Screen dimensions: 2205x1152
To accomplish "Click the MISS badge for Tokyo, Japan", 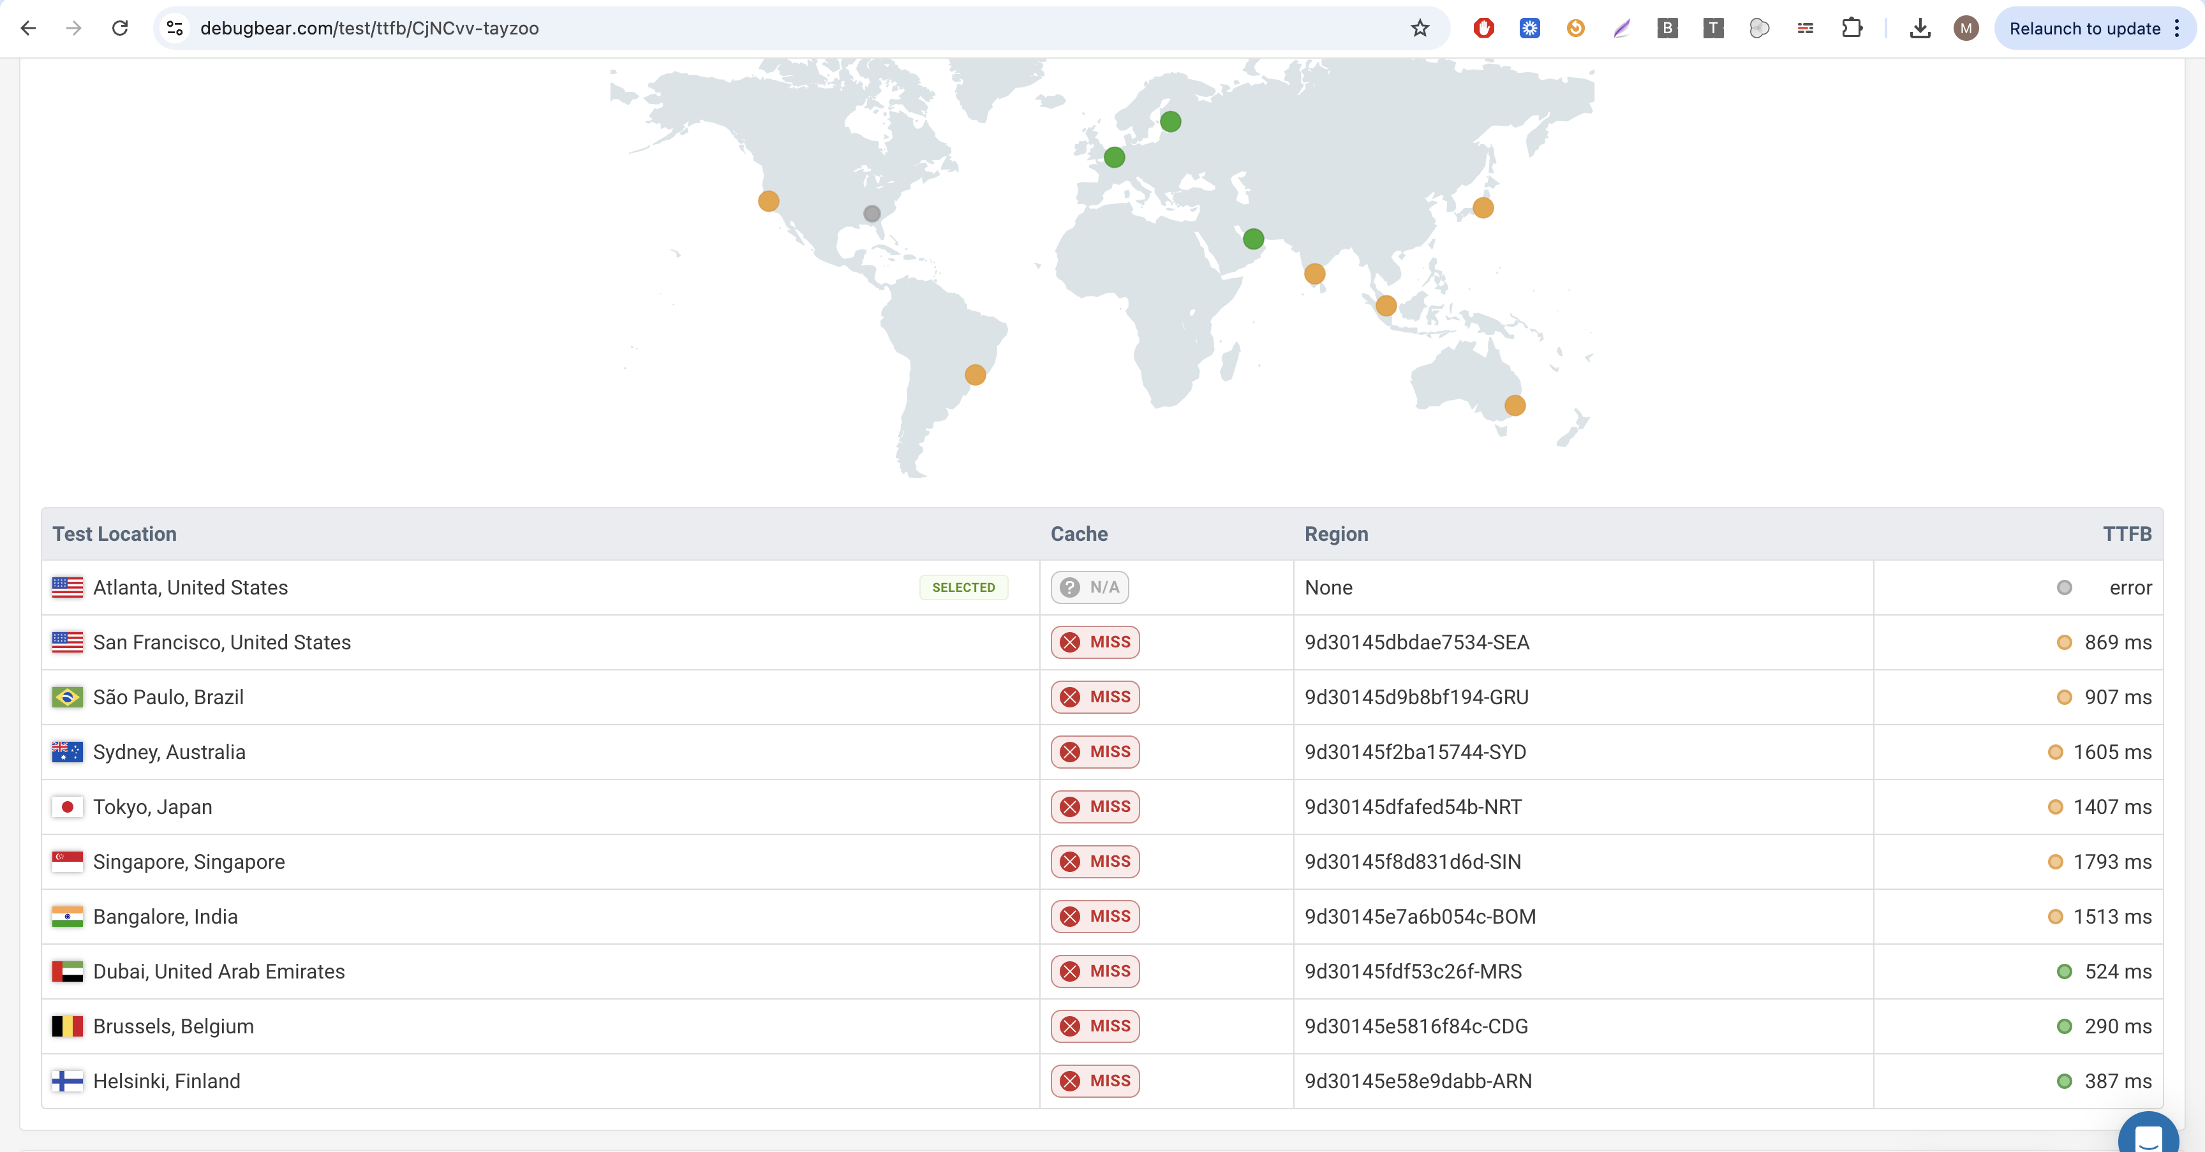I will (1095, 807).
